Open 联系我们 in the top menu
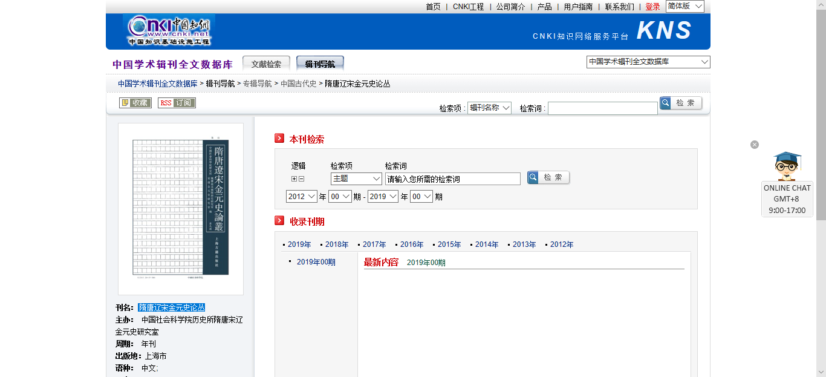 [x=620, y=7]
